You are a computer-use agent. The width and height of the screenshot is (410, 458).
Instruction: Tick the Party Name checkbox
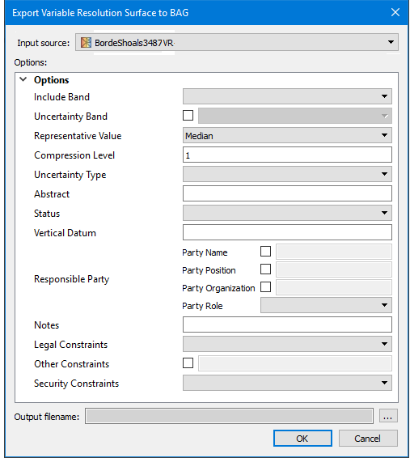click(265, 251)
